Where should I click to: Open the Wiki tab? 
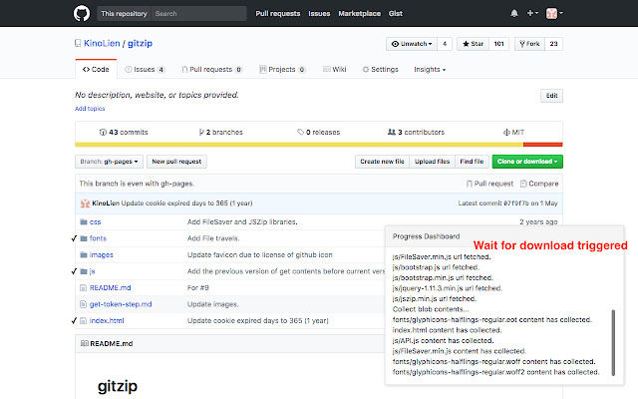pyautogui.click(x=335, y=70)
